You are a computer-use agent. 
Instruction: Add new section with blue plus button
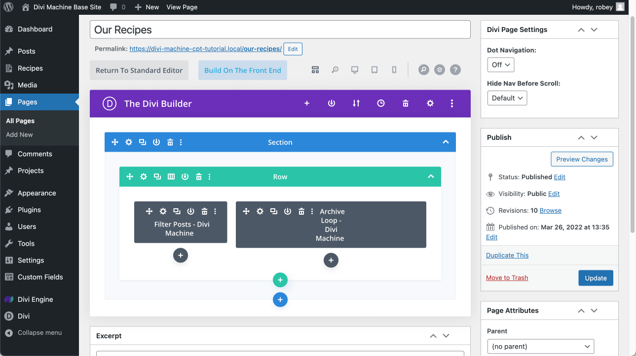point(280,299)
